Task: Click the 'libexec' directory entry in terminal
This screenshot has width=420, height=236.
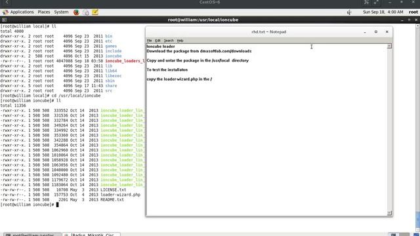Action: pyautogui.click(x=114, y=76)
